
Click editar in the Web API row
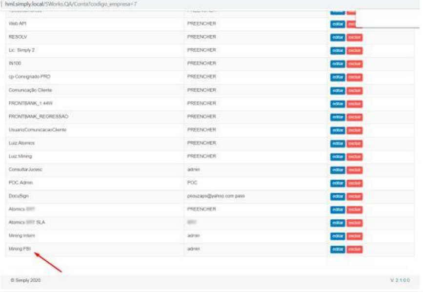[338, 24]
